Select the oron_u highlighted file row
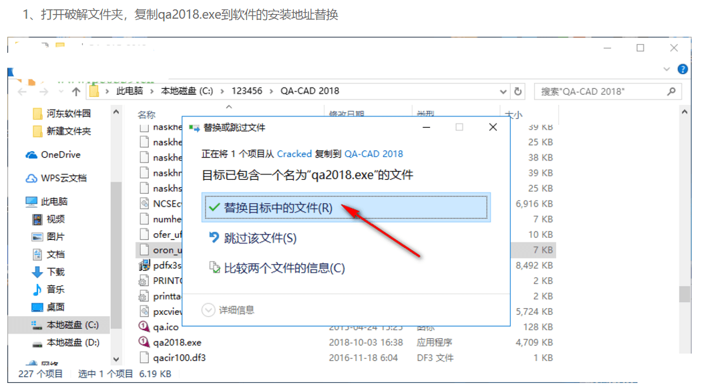This screenshot has height=391, width=723. coord(160,250)
